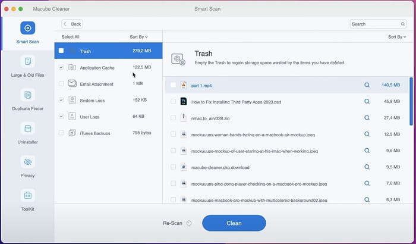This screenshot has height=244, width=416.
Task: Select System Logs category label
Action: coord(92,101)
